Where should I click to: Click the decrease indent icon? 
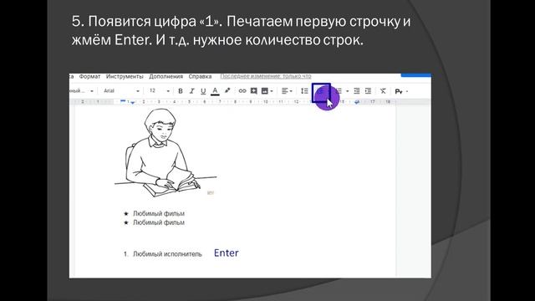pyautogui.click(x=357, y=91)
